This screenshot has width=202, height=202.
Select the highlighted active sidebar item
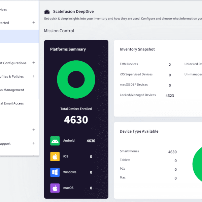click(x=19, y=36)
